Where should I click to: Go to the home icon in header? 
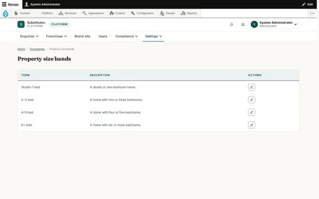pos(243,25)
